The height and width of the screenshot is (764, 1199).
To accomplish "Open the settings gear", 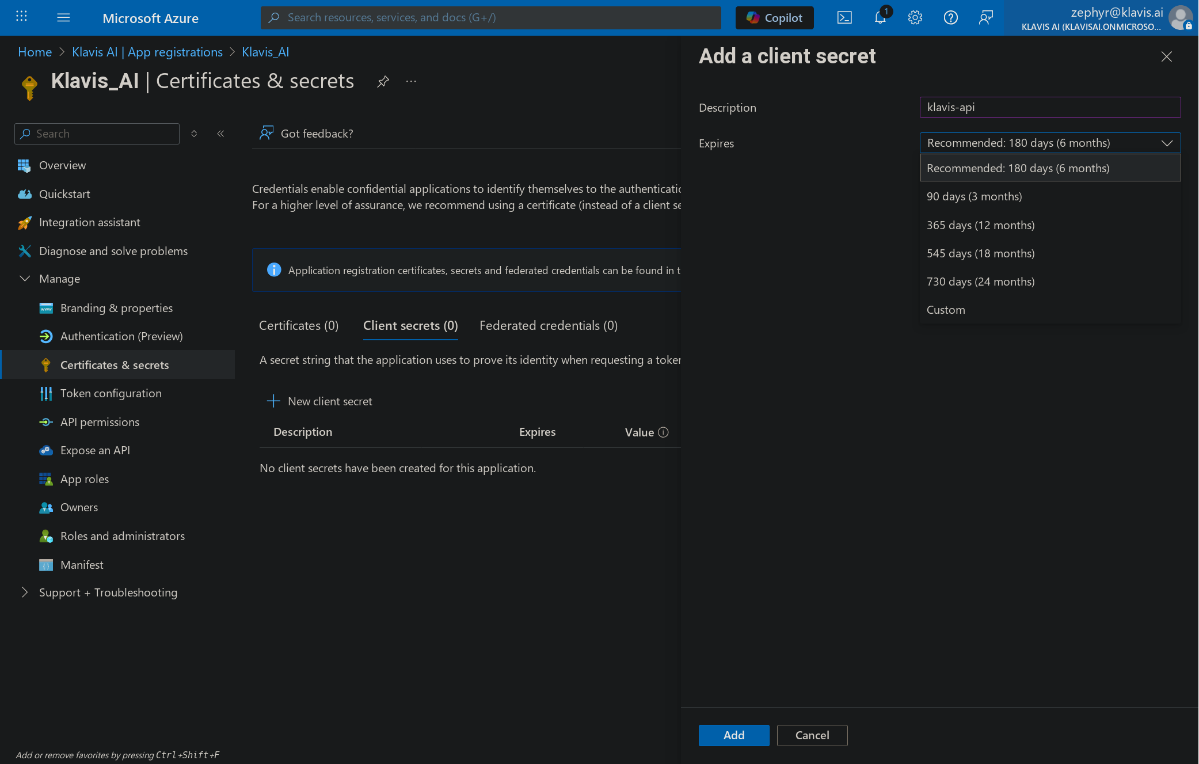I will coord(915,17).
